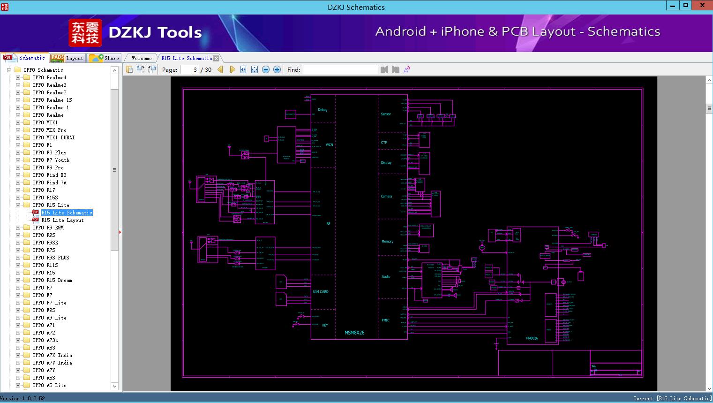Viewport: 713px width, 403px height.
Task: Open the Share tab
Action: [105, 58]
